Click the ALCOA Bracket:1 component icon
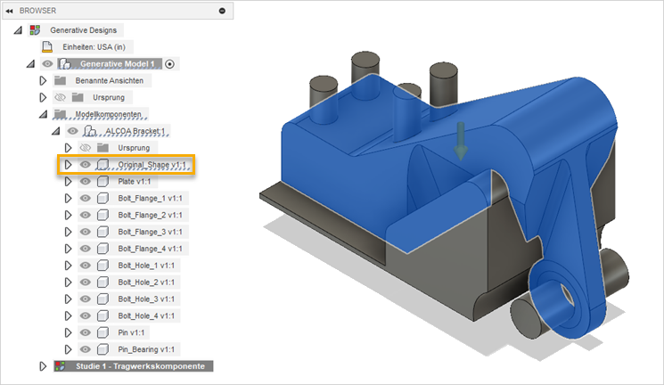Image resolution: width=664 pixels, height=385 pixels. coord(90,131)
